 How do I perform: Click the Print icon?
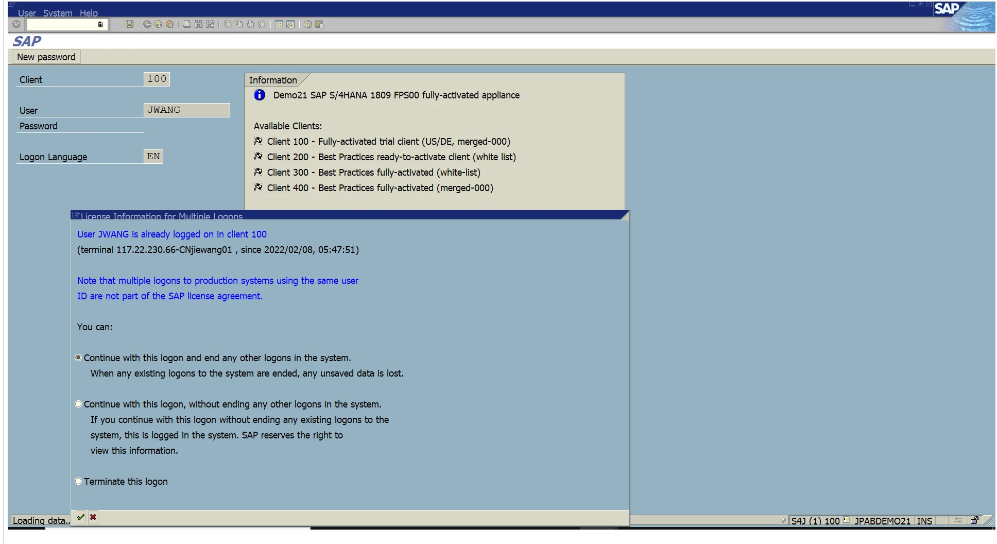click(186, 24)
